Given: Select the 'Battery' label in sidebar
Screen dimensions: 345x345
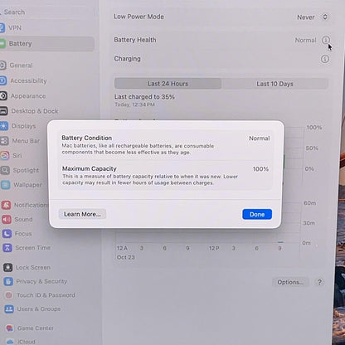Looking at the screenshot, I should pyautogui.click(x=21, y=44).
